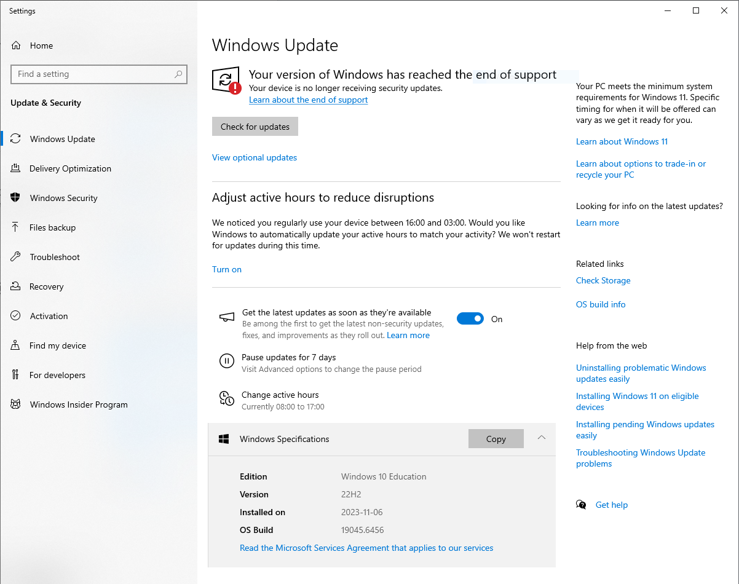This screenshot has height=584, width=739.
Task: Click the Check for updates button
Action: pos(255,127)
